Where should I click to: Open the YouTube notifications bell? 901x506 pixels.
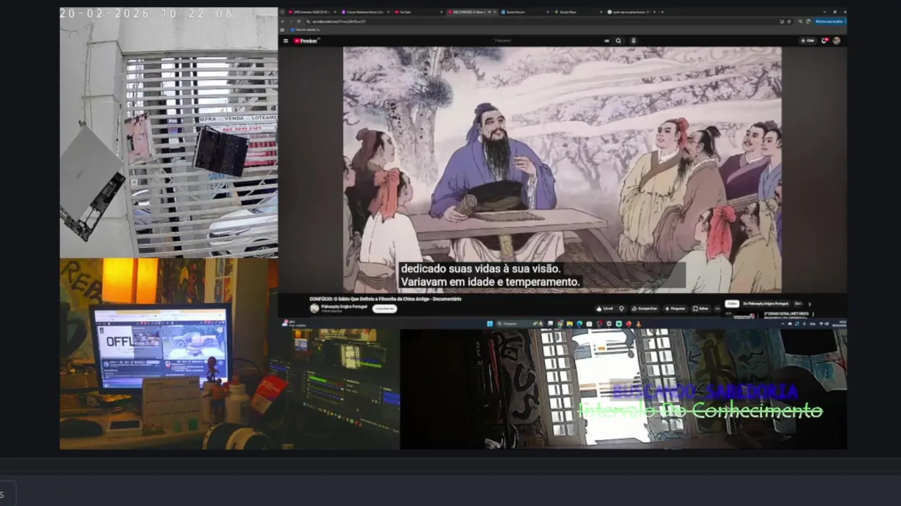tap(824, 41)
